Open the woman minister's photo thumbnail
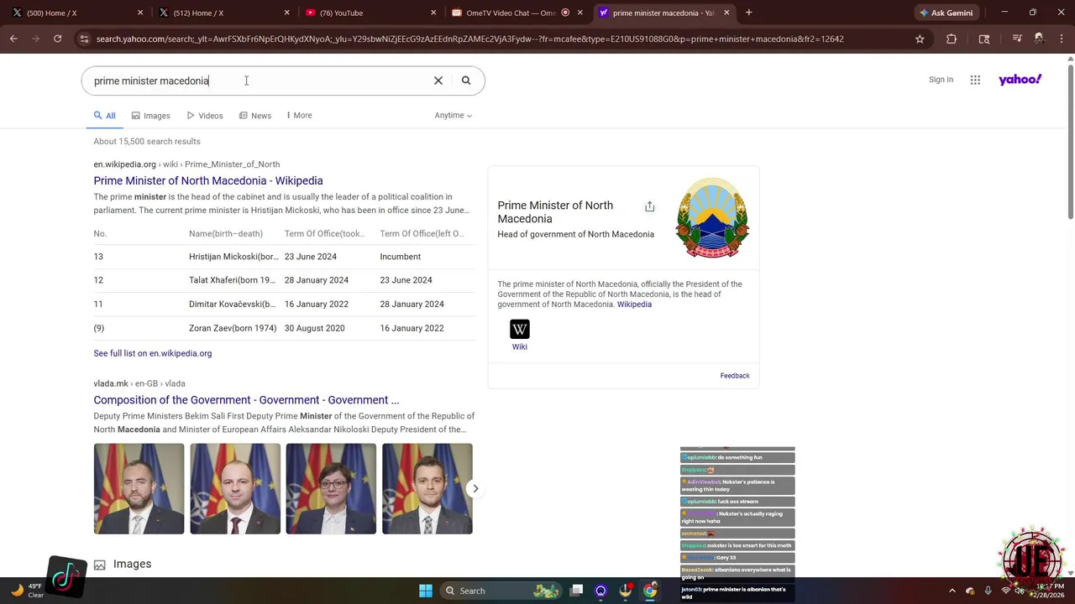Screen dimensions: 1075x604 [x=331, y=489]
